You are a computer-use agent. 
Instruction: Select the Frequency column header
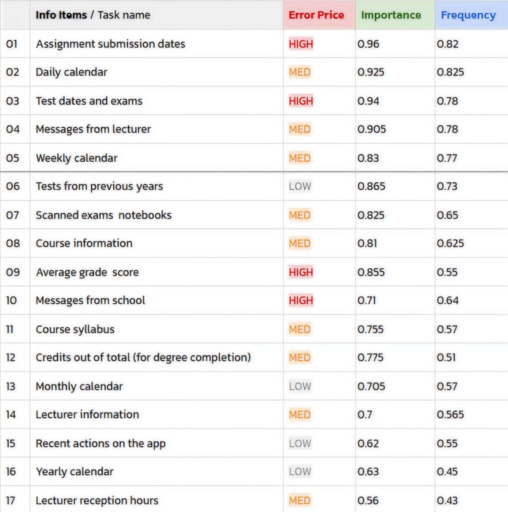point(468,15)
